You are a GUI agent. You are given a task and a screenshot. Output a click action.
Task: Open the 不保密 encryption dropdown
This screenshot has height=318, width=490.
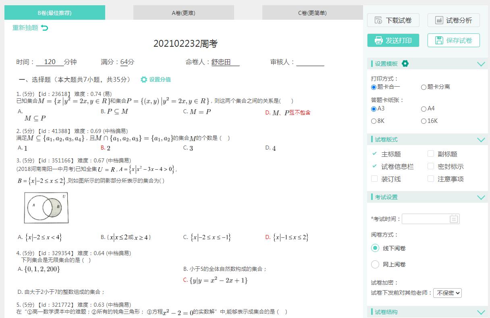[447, 293]
